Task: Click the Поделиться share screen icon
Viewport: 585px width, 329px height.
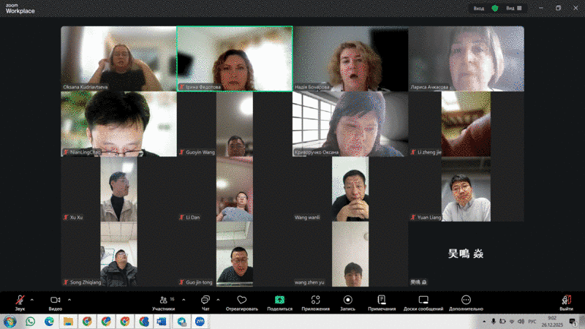Action: click(279, 300)
